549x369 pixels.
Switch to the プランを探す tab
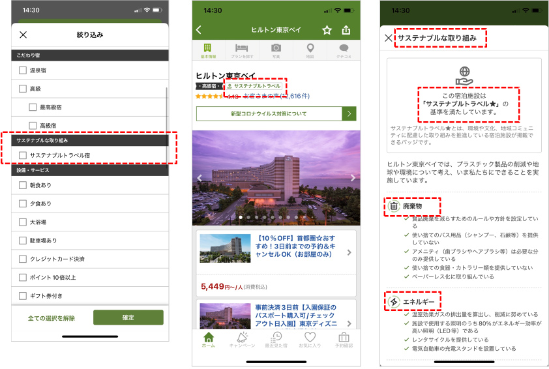click(x=241, y=51)
